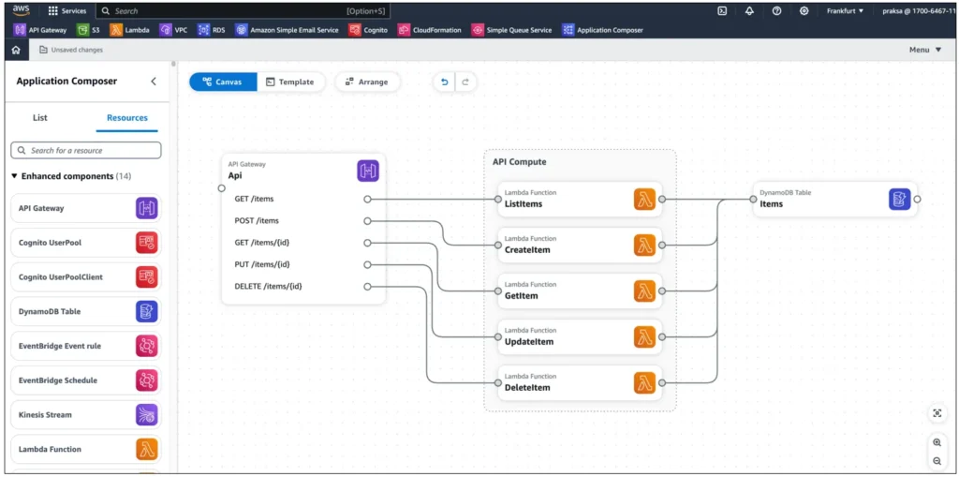Viewport: 959px width, 477px height.
Task: Open the RDS shortcut in favorites bar
Action: coord(212,29)
